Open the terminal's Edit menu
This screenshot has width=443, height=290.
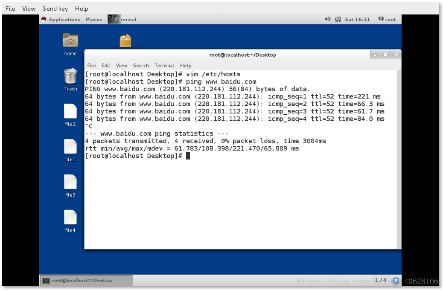(x=106, y=66)
